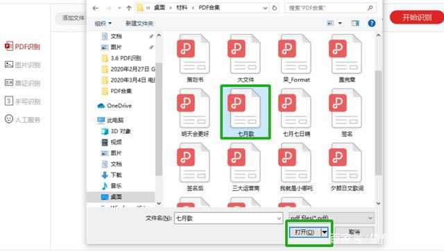
Task: Open 视频 under 此电脑
Action: 116,142
